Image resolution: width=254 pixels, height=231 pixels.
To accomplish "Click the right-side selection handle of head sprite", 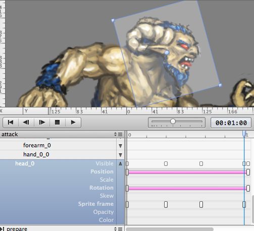I will point(220,85).
